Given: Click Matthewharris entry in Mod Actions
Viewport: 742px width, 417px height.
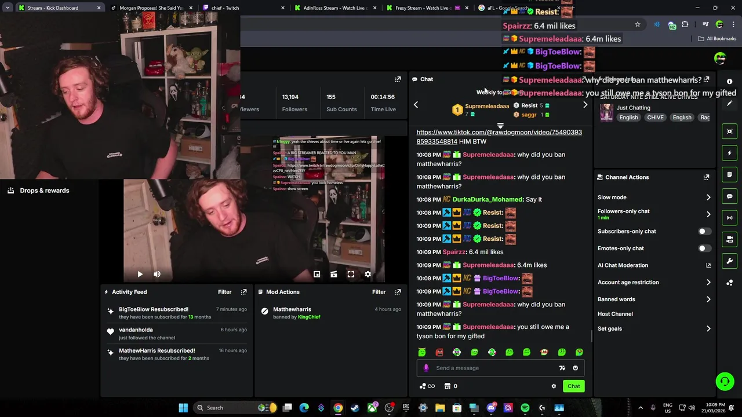Looking at the screenshot, I should point(292,310).
